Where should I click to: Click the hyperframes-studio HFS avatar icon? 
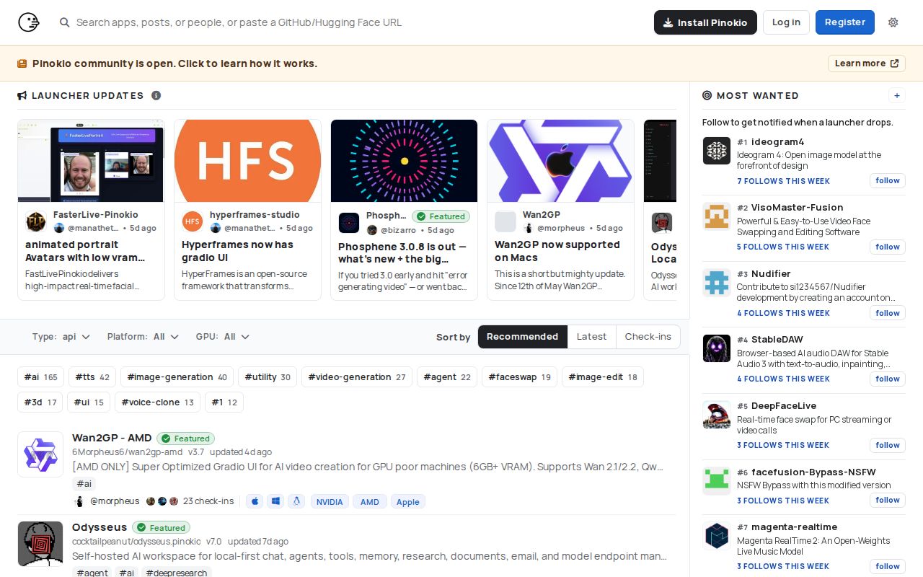(x=193, y=221)
